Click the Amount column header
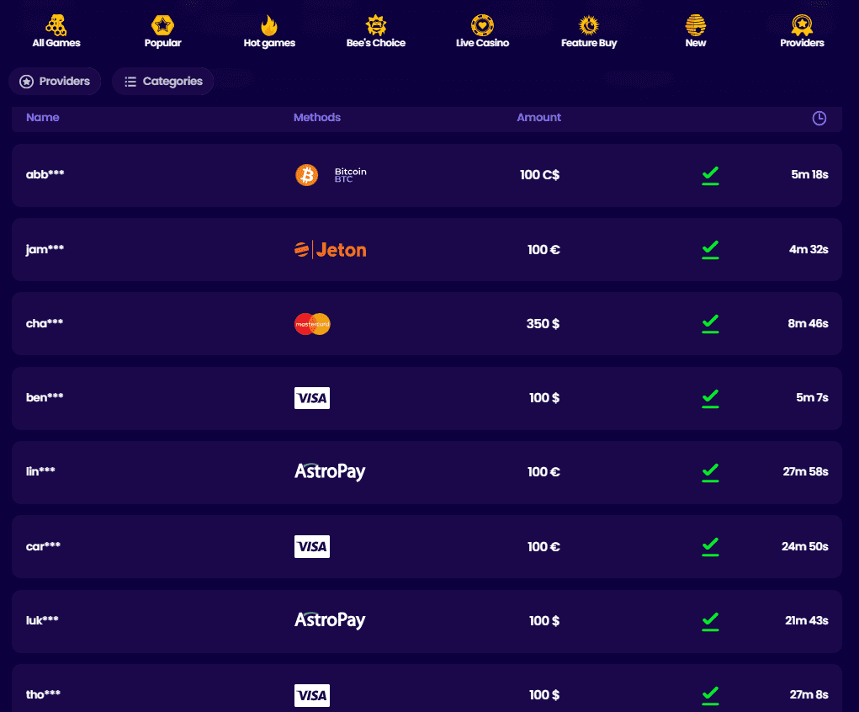This screenshot has height=712, width=859. (539, 117)
